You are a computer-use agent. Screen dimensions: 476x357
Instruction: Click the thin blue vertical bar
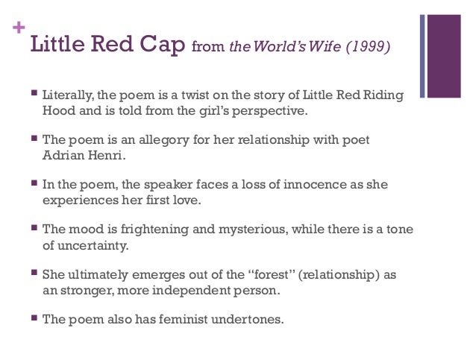tap(422, 56)
